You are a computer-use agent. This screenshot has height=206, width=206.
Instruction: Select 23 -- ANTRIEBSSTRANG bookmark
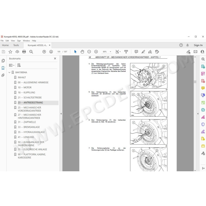(30, 103)
